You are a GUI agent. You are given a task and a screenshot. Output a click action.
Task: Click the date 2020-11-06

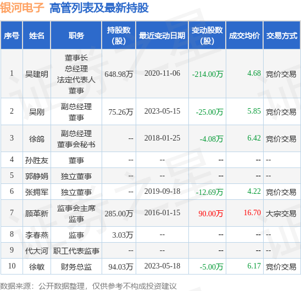162,73
